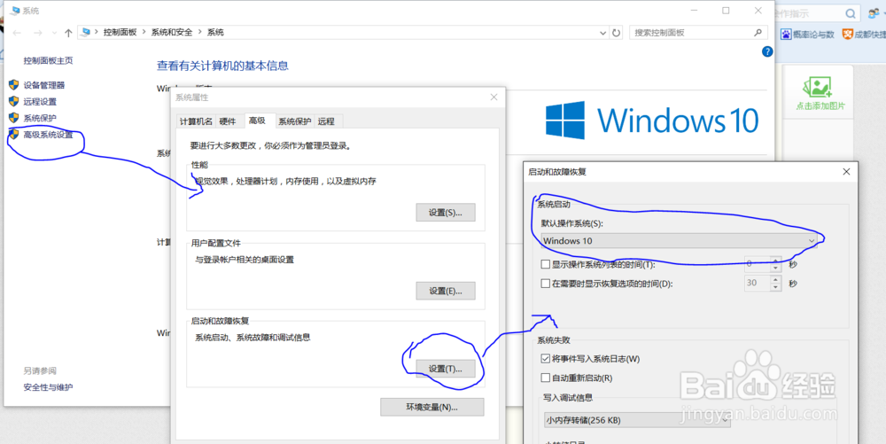The image size is (886, 444).
Task: Open the recent locations chevron beside the Forward arrow
Action: (54, 33)
